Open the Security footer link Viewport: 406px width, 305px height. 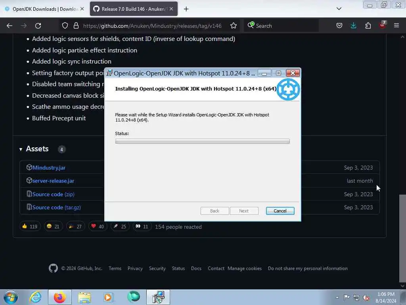157,268
